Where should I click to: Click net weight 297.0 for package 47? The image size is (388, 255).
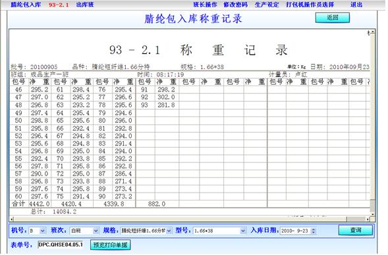[x=40, y=97]
